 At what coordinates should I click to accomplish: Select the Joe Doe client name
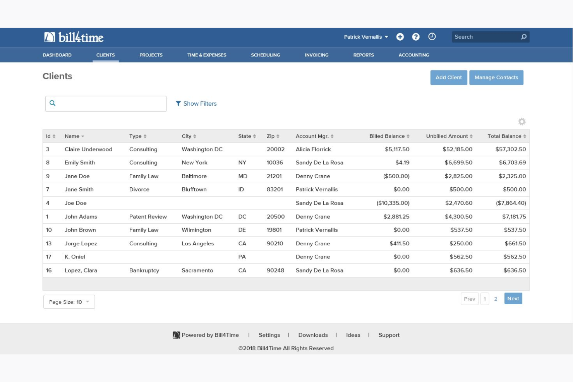pyautogui.click(x=75, y=203)
